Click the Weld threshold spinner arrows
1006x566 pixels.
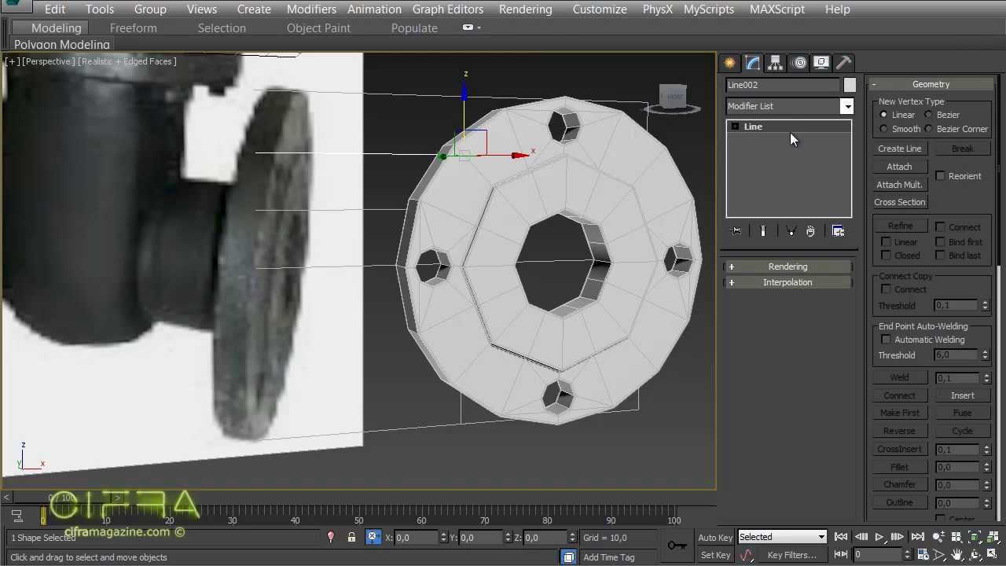point(986,378)
